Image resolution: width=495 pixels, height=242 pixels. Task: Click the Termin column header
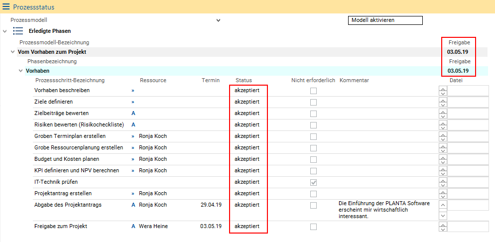(210, 80)
